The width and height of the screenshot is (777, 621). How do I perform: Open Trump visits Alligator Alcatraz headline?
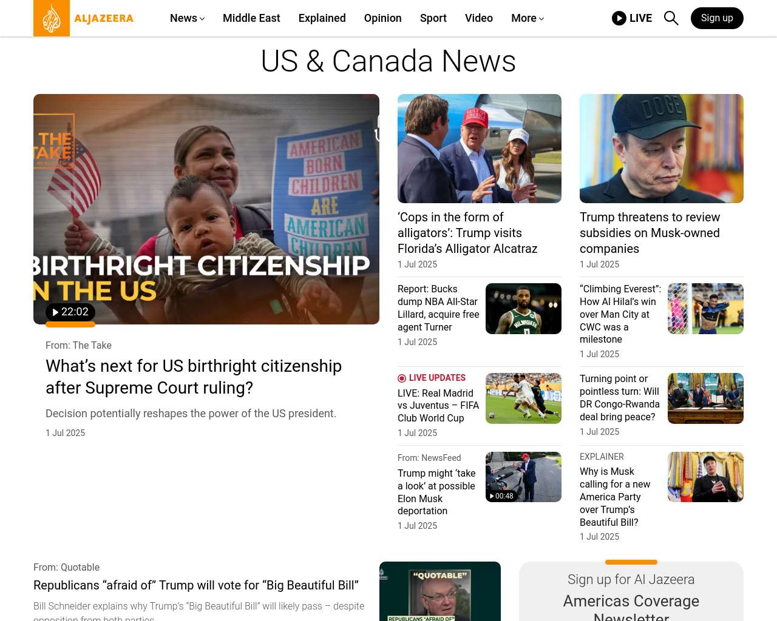[x=467, y=233]
